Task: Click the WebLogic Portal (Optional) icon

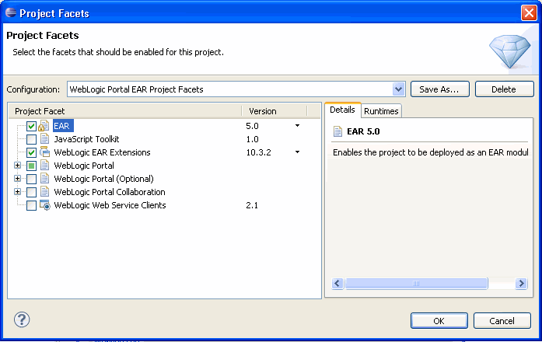Action: pos(44,179)
